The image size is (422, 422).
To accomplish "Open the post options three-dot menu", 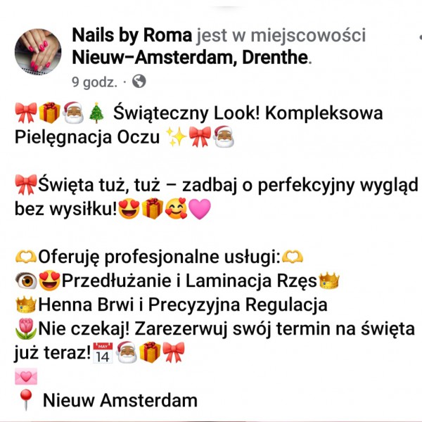I will 420,37.
